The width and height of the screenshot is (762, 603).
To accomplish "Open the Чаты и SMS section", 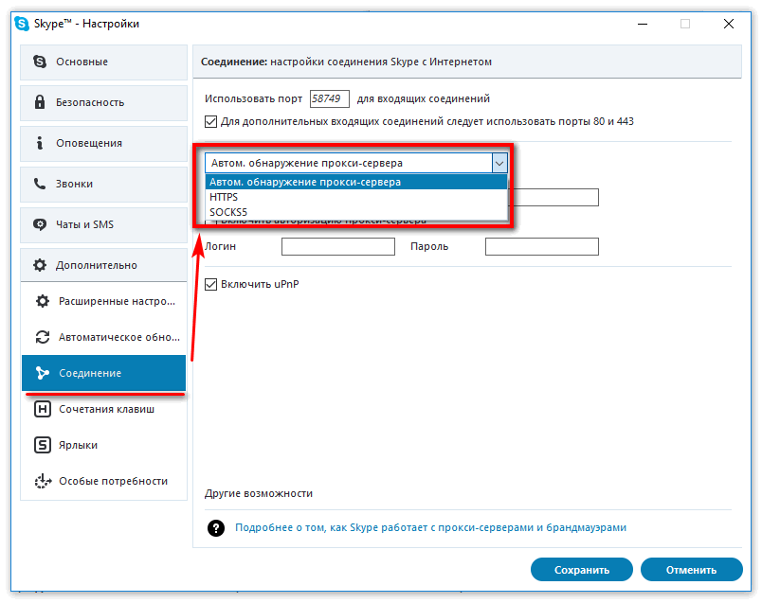I will (x=103, y=225).
